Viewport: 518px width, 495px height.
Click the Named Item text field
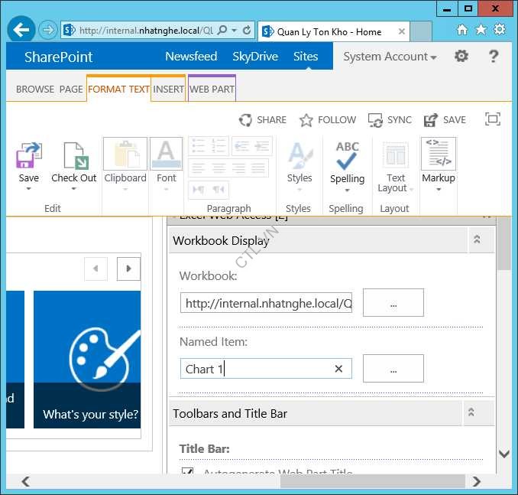(256, 369)
